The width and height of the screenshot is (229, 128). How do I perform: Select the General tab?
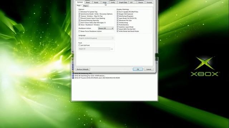click(80, 2)
